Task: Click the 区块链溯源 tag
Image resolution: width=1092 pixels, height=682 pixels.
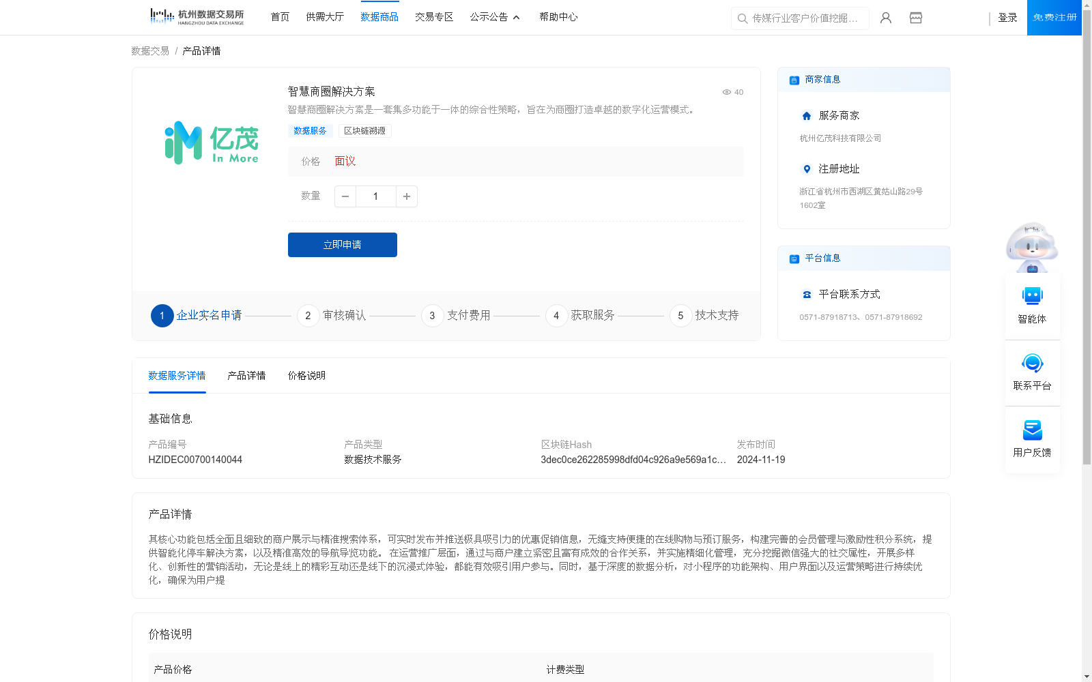Action: (x=364, y=131)
